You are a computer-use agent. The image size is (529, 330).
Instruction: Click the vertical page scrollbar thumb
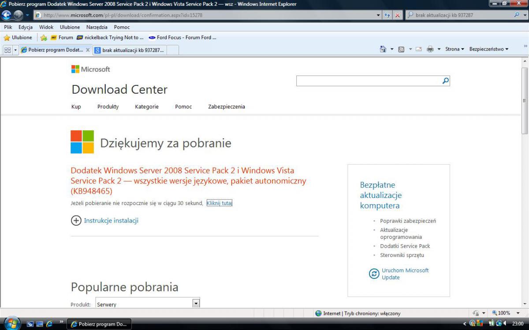point(525,101)
